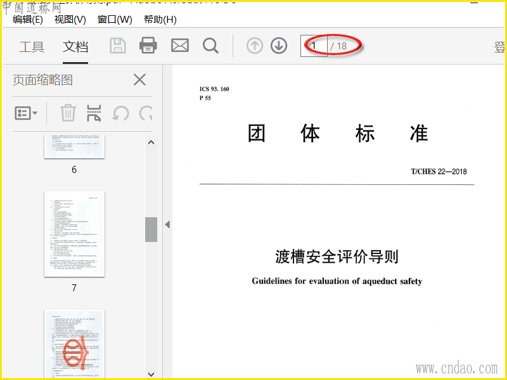Viewport: 507px width, 380px height.
Task: Open the 编辑(E) menu
Action: pos(28,20)
